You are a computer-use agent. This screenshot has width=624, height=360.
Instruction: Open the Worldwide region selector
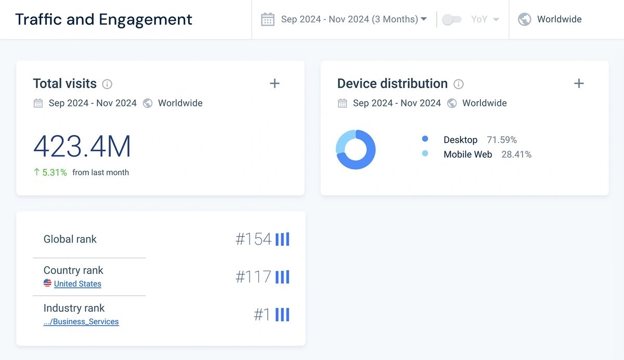(559, 19)
